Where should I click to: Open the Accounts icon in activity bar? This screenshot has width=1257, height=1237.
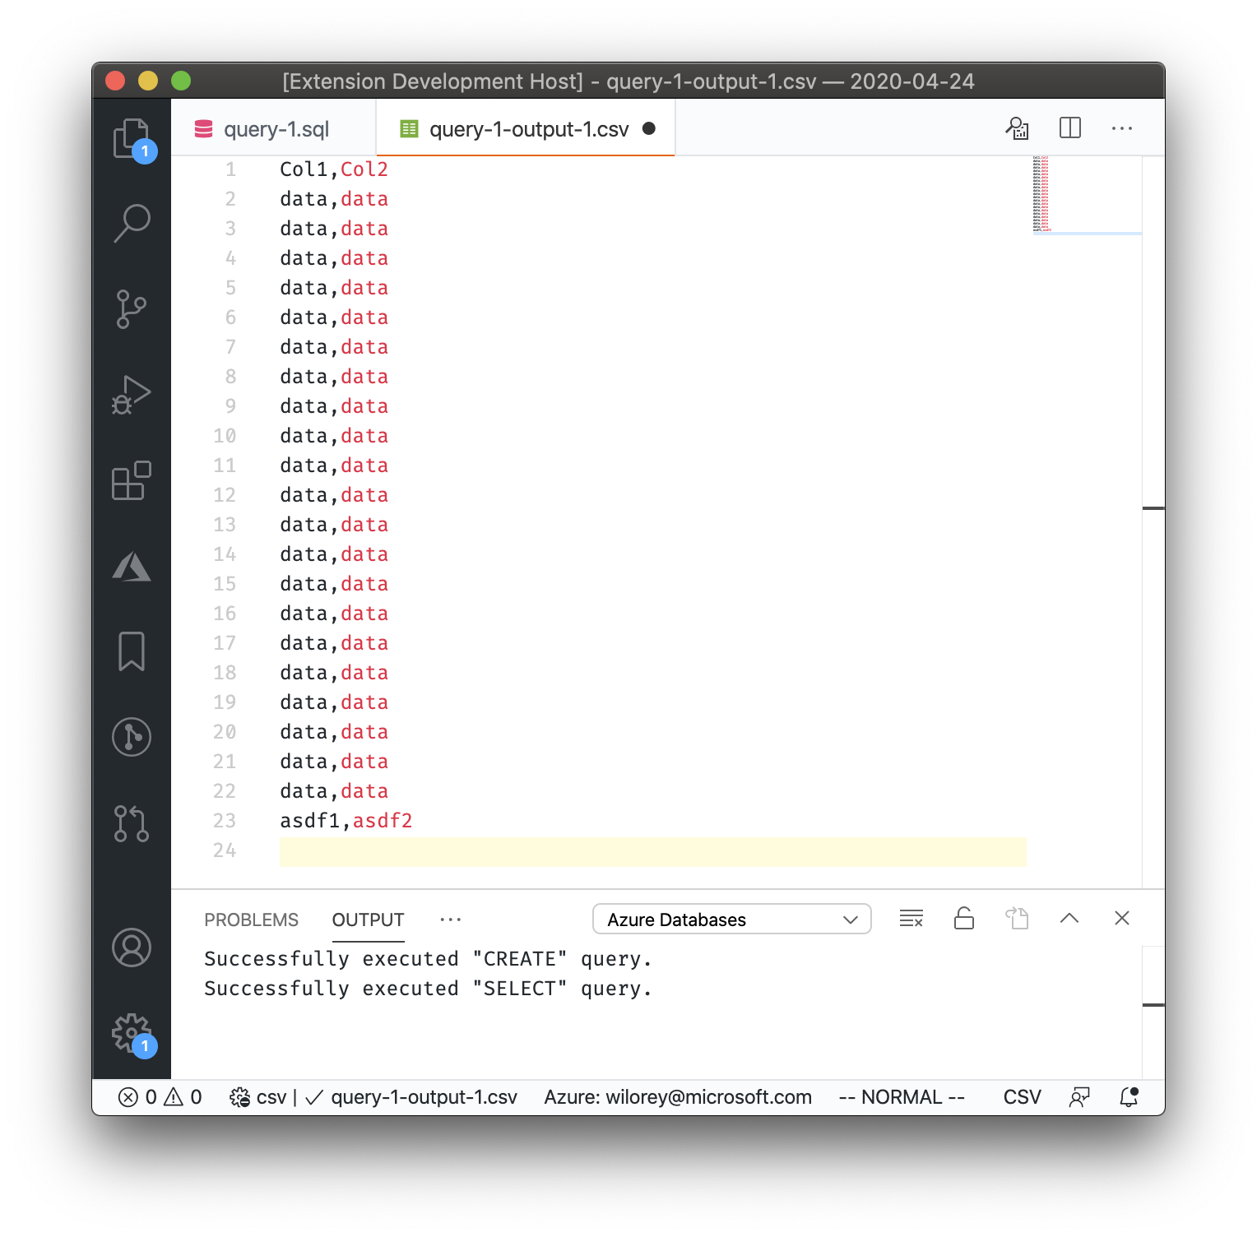click(x=132, y=947)
